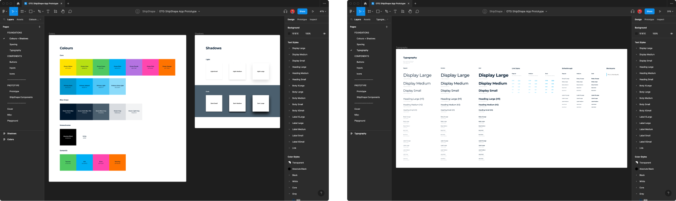Open file name dropdown in left window title
Screen dimensions: 676x201
coord(199,11)
